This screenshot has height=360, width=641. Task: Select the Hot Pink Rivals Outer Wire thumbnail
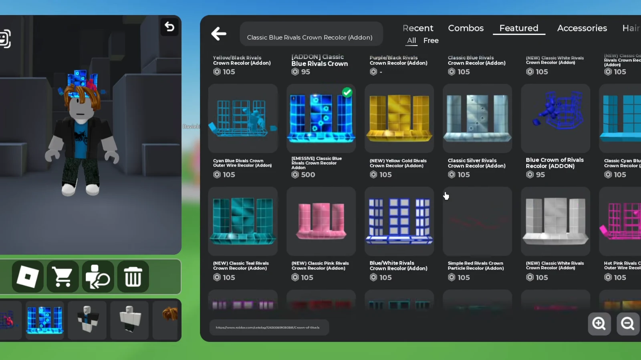[x=620, y=221]
